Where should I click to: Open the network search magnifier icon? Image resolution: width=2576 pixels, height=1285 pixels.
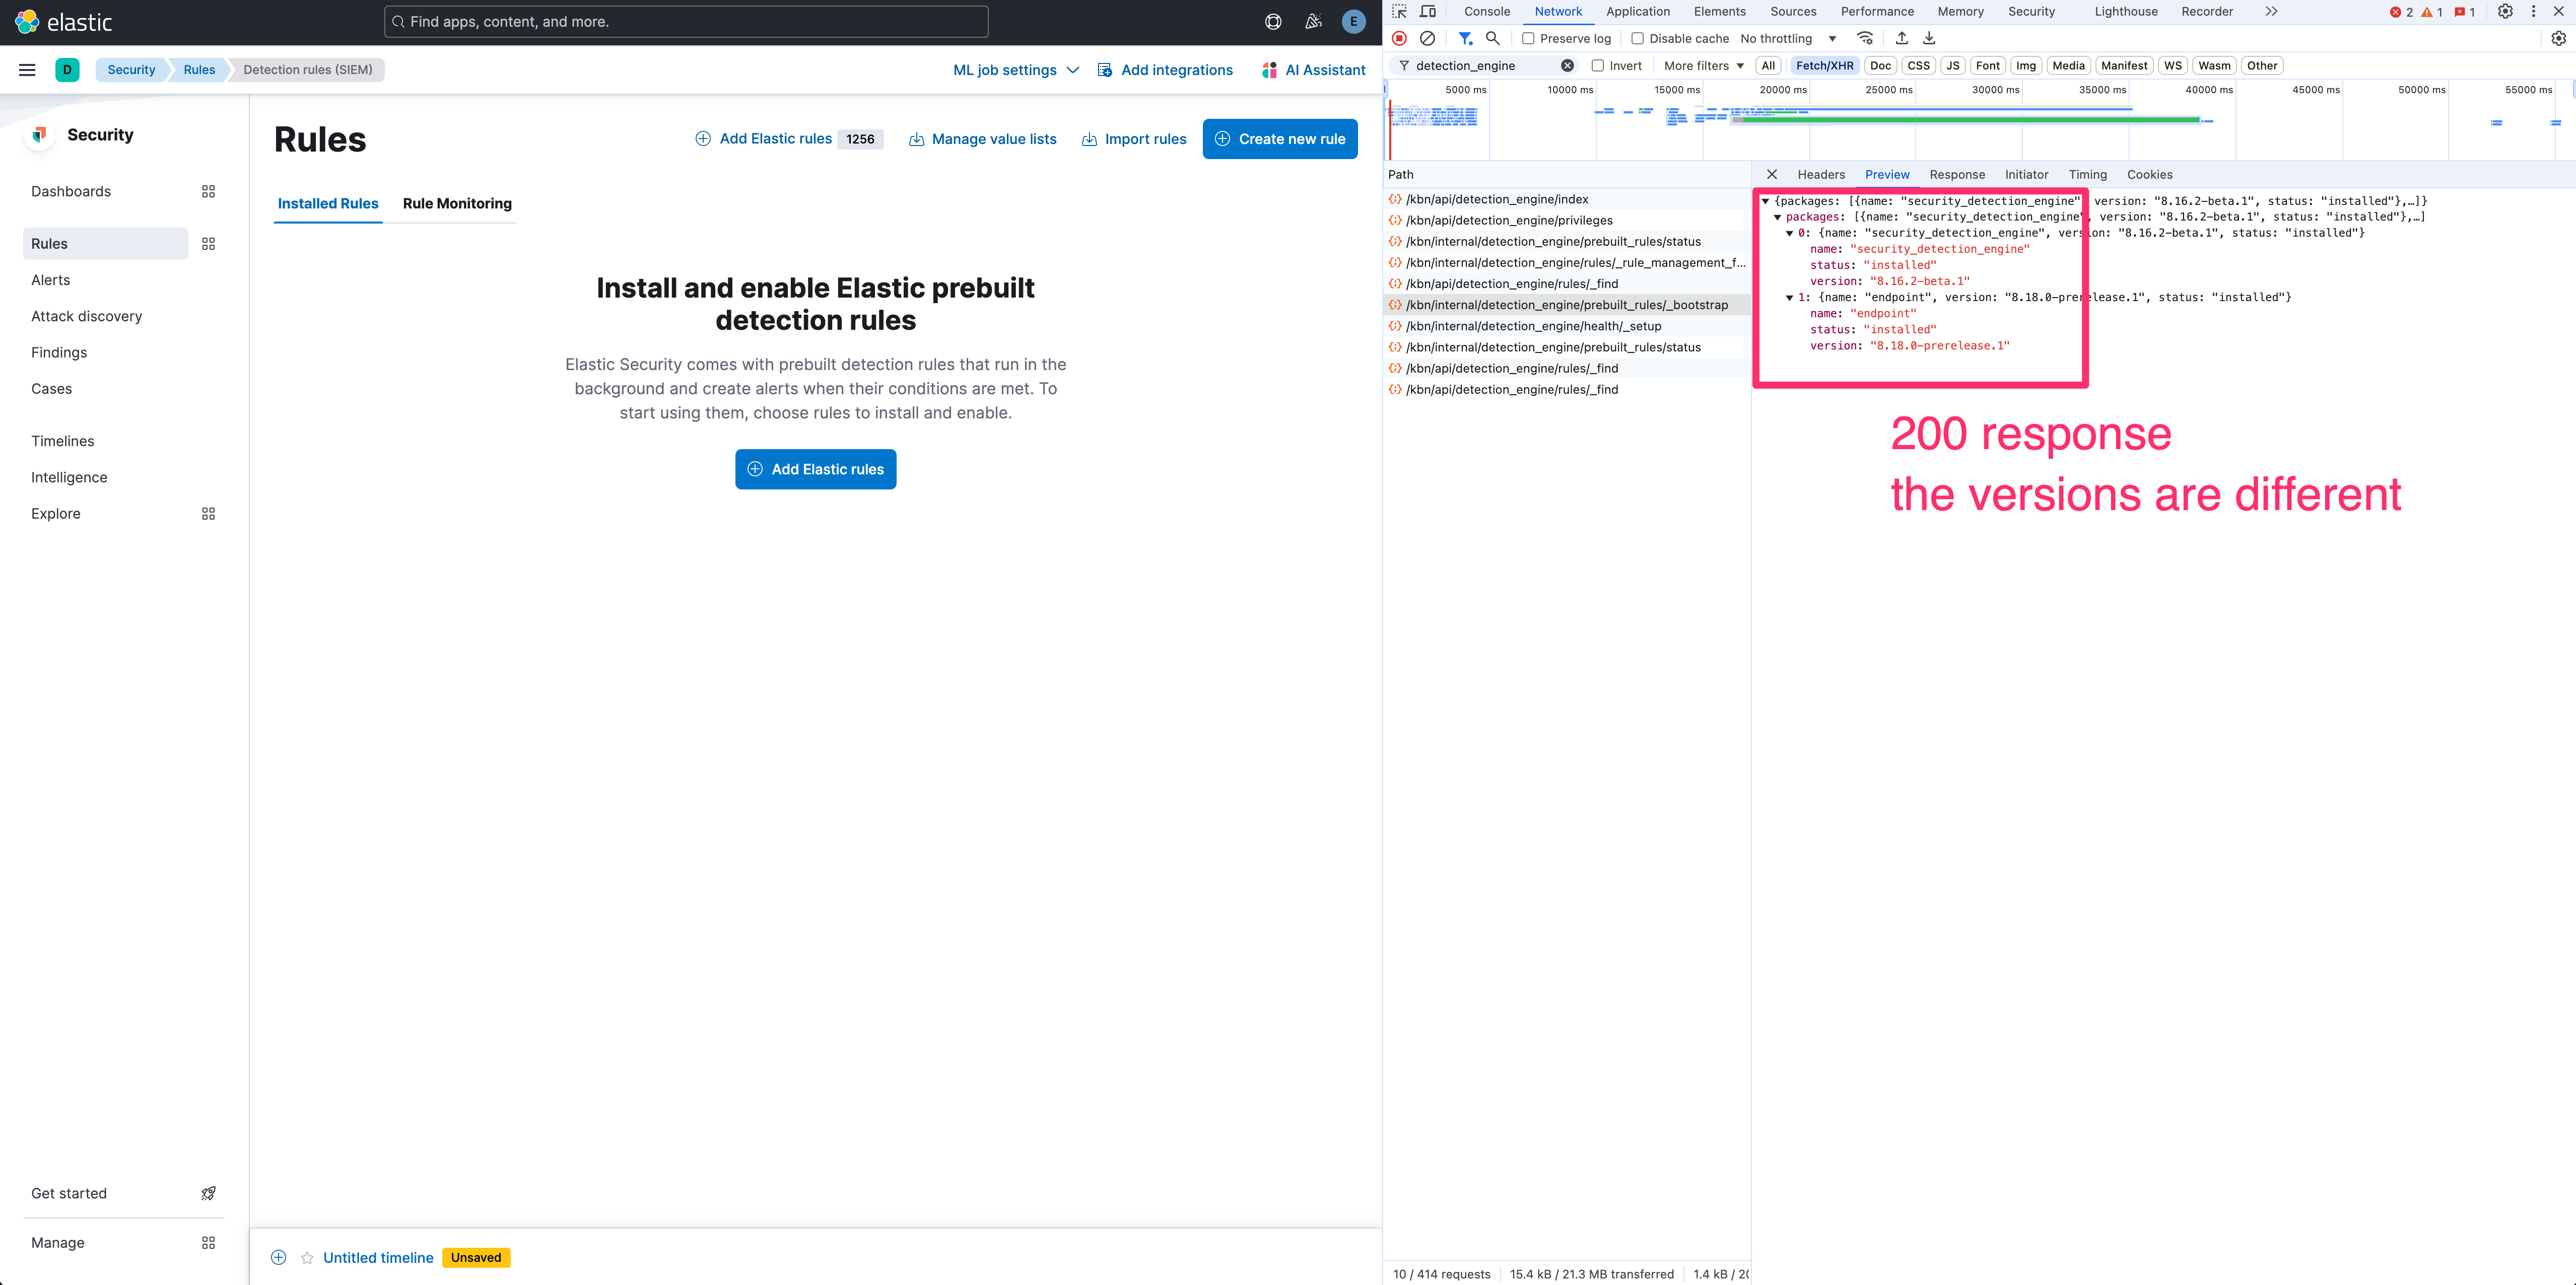[1492, 38]
